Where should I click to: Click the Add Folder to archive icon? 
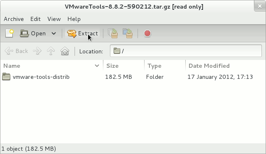tap(128, 33)
